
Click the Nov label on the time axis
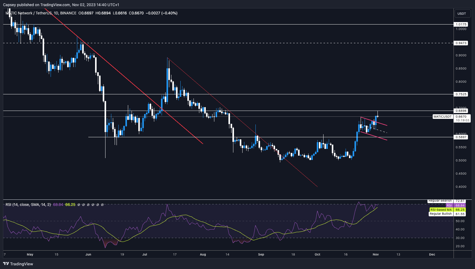(376, 254)
